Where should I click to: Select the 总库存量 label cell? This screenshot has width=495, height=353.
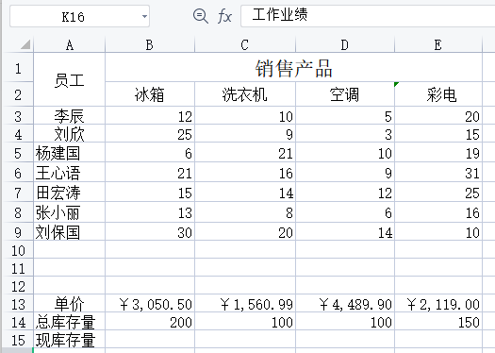coord(70,321)
